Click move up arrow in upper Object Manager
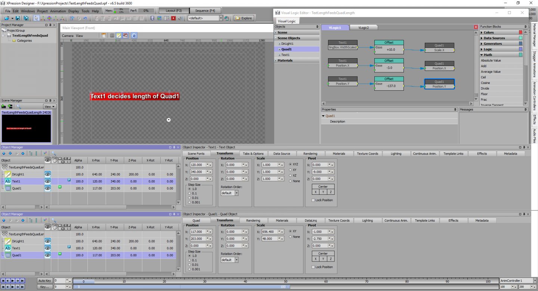This screenshot has width=538, height=291. [4, 153]
